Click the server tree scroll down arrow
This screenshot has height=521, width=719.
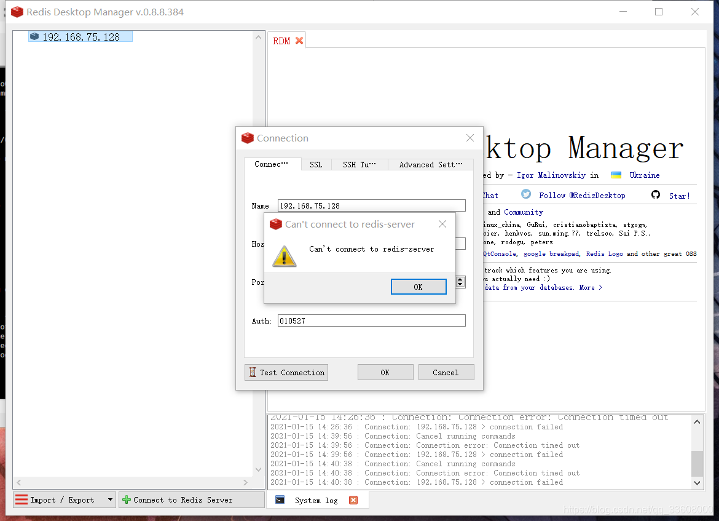click(258, 469)
